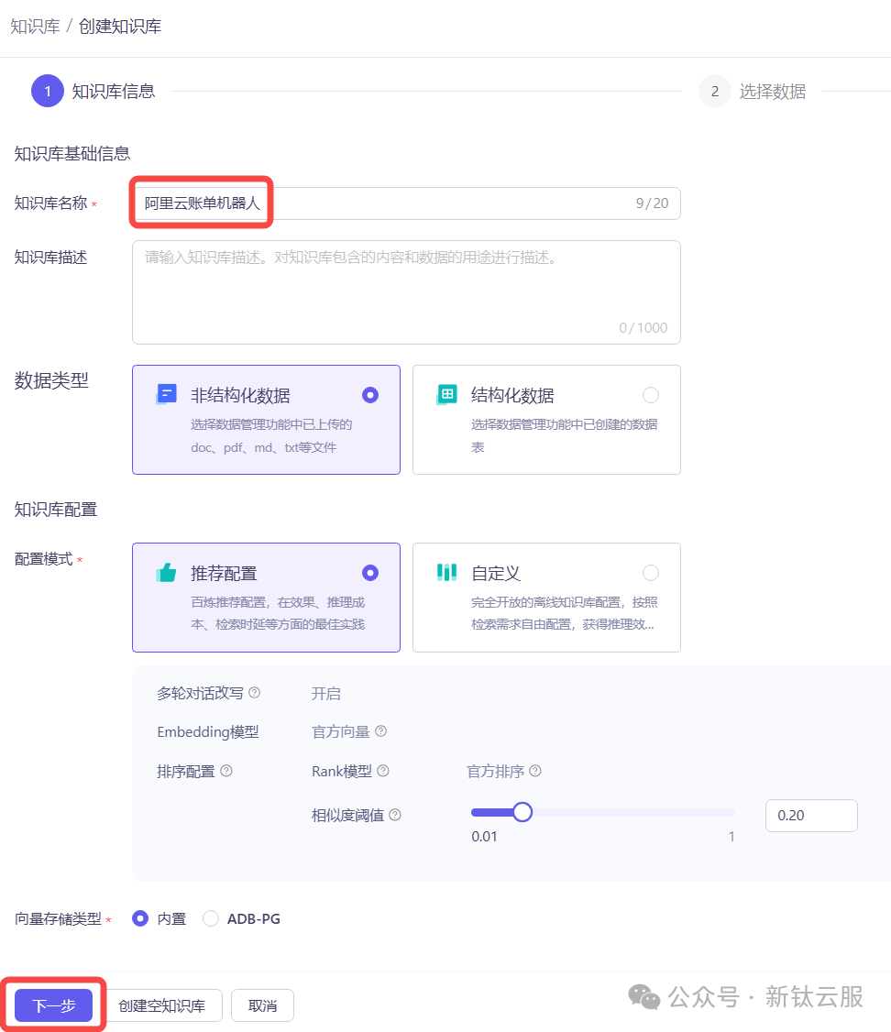891x1032 pixels.
Task: Click the 官方排序 value text
Action: (x=496, y=772)
